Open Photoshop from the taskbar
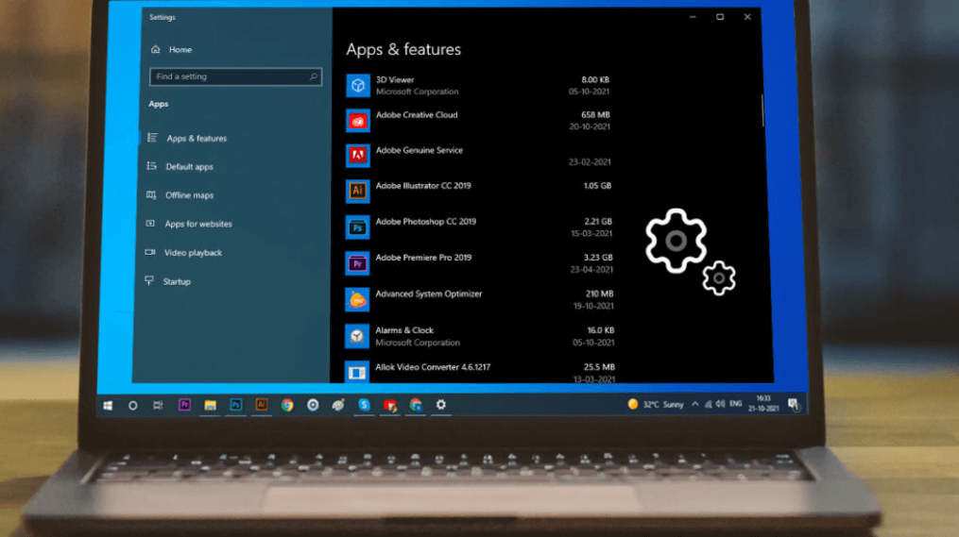Viewport: 959px width, 537px height. coord(235,405)
